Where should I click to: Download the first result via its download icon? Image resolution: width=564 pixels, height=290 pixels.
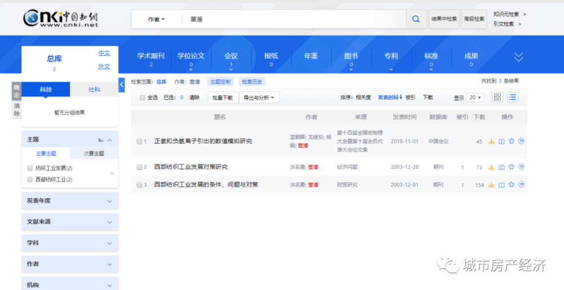[x=491, y=142]
